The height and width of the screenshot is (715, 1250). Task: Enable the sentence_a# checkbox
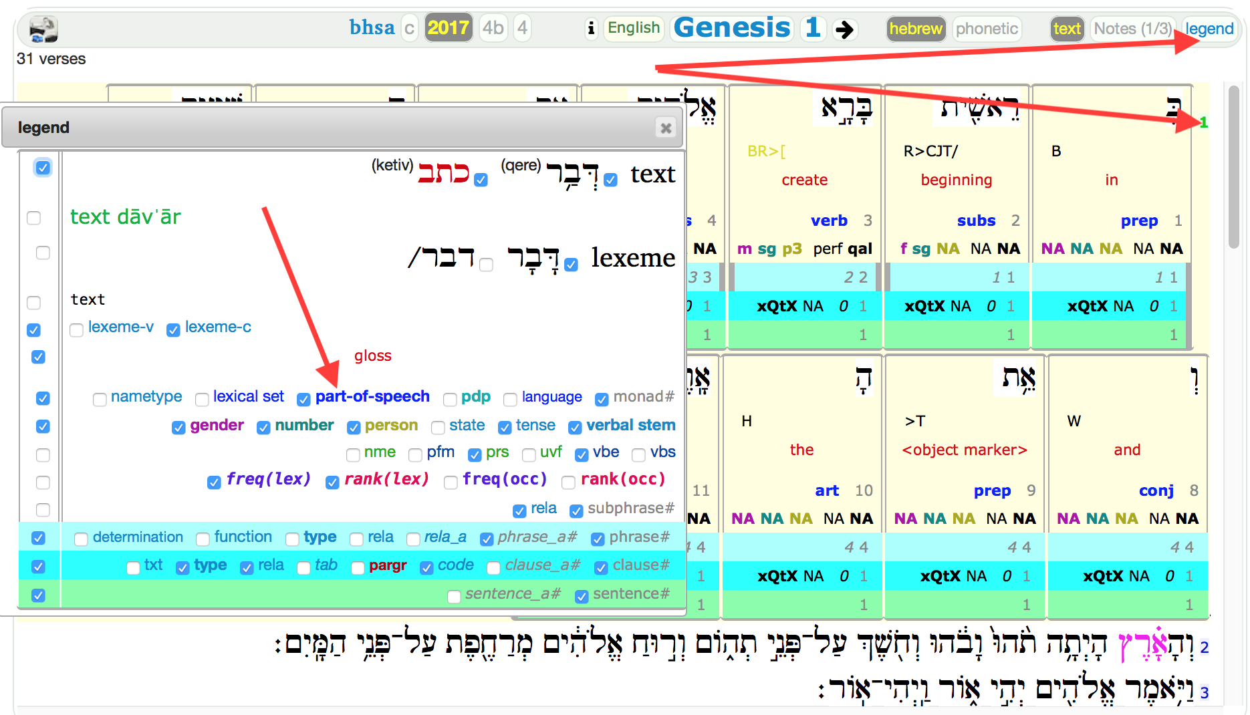pyautogui.click(x=454, y=597)
